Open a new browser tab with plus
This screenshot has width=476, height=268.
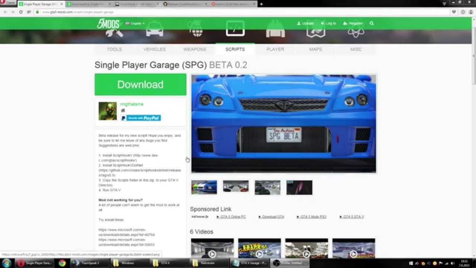point(261,4)
